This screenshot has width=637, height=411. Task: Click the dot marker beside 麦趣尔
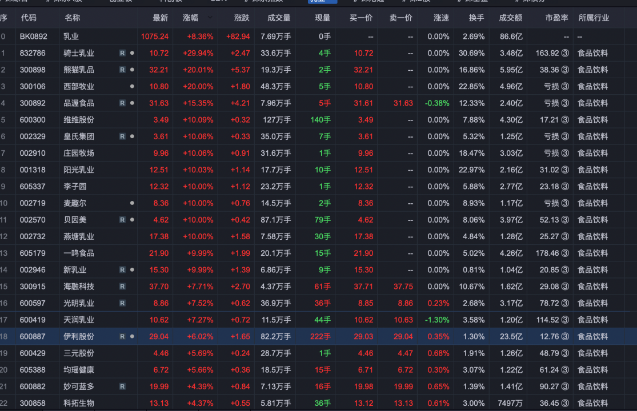[132, 203]
